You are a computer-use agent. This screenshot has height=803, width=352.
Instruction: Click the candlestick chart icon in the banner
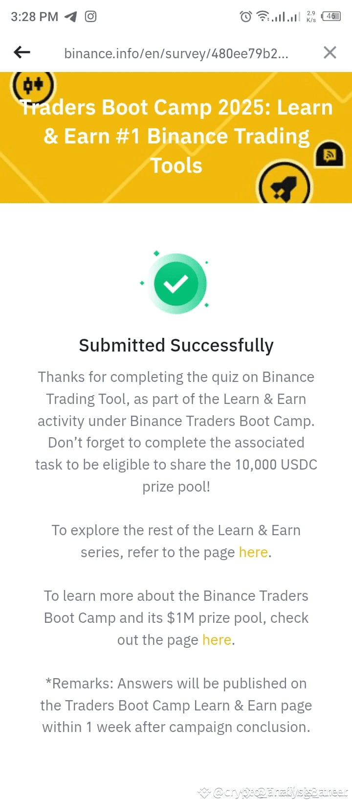(33, 86)
